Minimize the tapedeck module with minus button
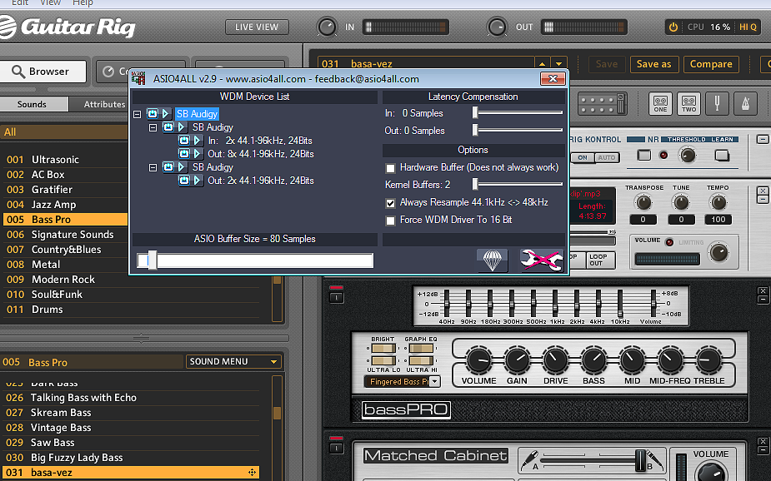The height and width of the screenshot is (481, 771). coord(763,199)
